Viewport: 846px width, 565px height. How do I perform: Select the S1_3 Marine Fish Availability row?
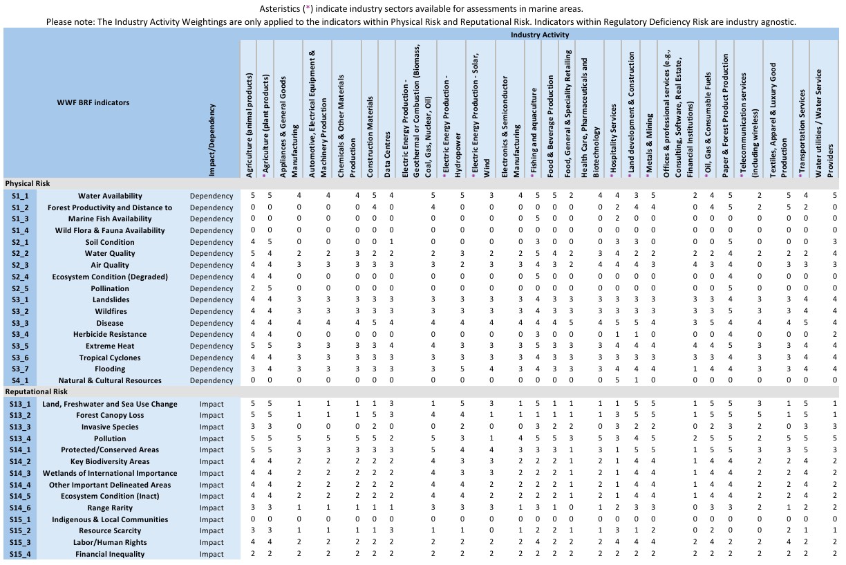point(110,219)
